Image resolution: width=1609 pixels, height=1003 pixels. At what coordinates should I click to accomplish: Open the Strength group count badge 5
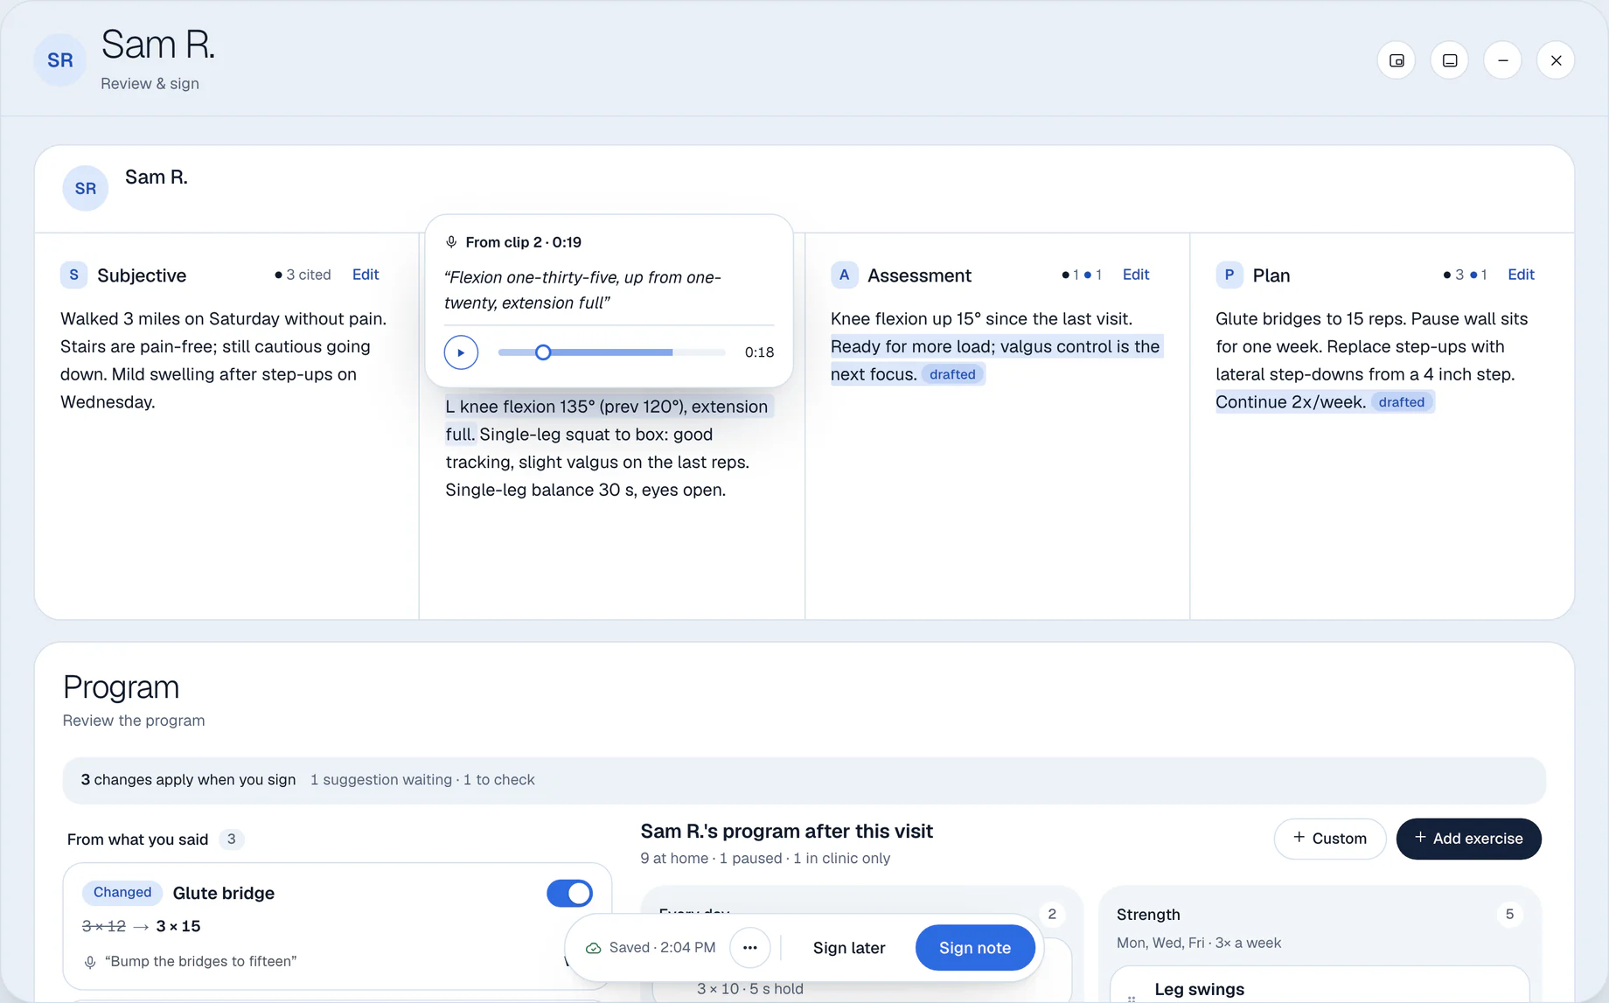click(x=1509, y=915)
